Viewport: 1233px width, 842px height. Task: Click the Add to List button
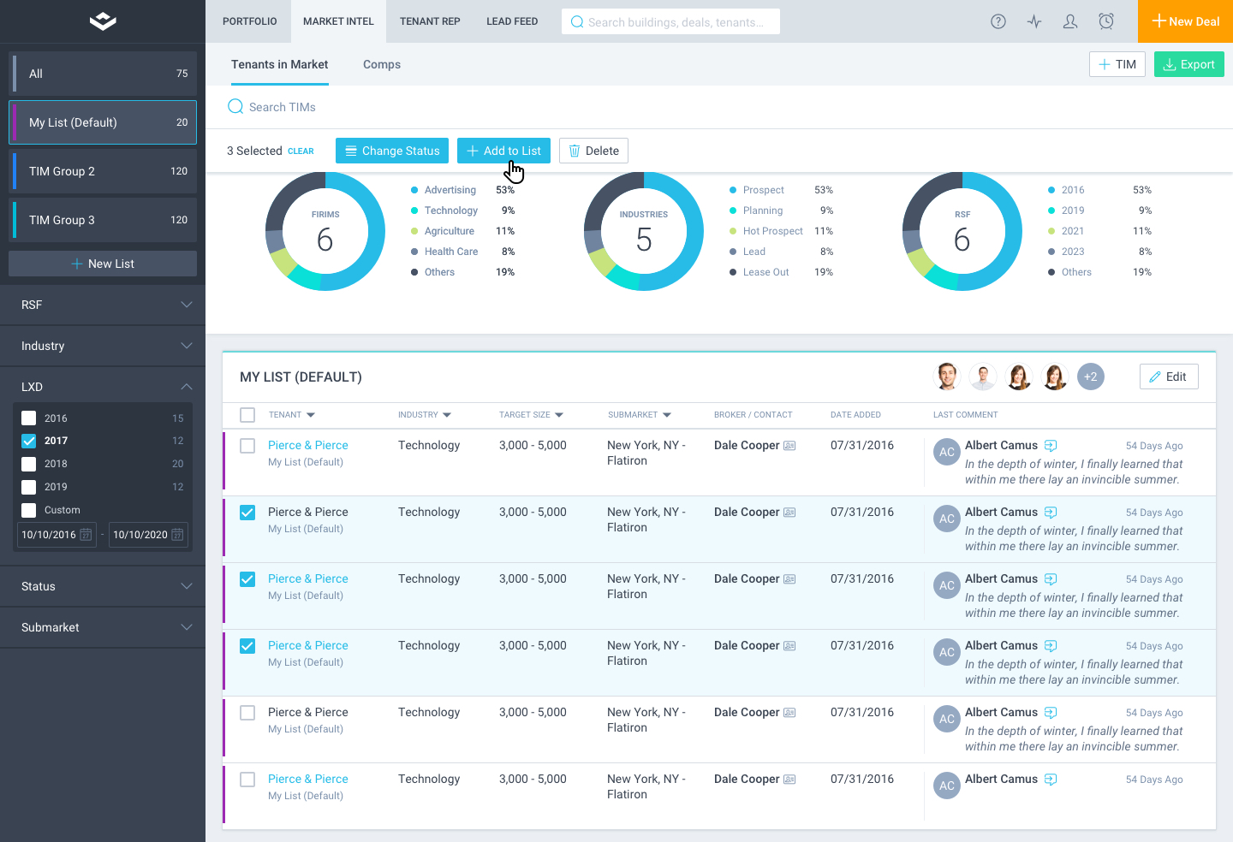coord(503,151)
